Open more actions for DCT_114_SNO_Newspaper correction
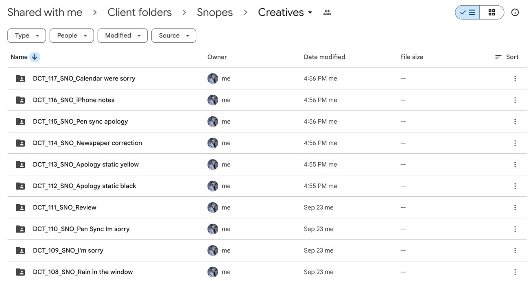Viewport: 529px width, 281px height. click(515, 143)
